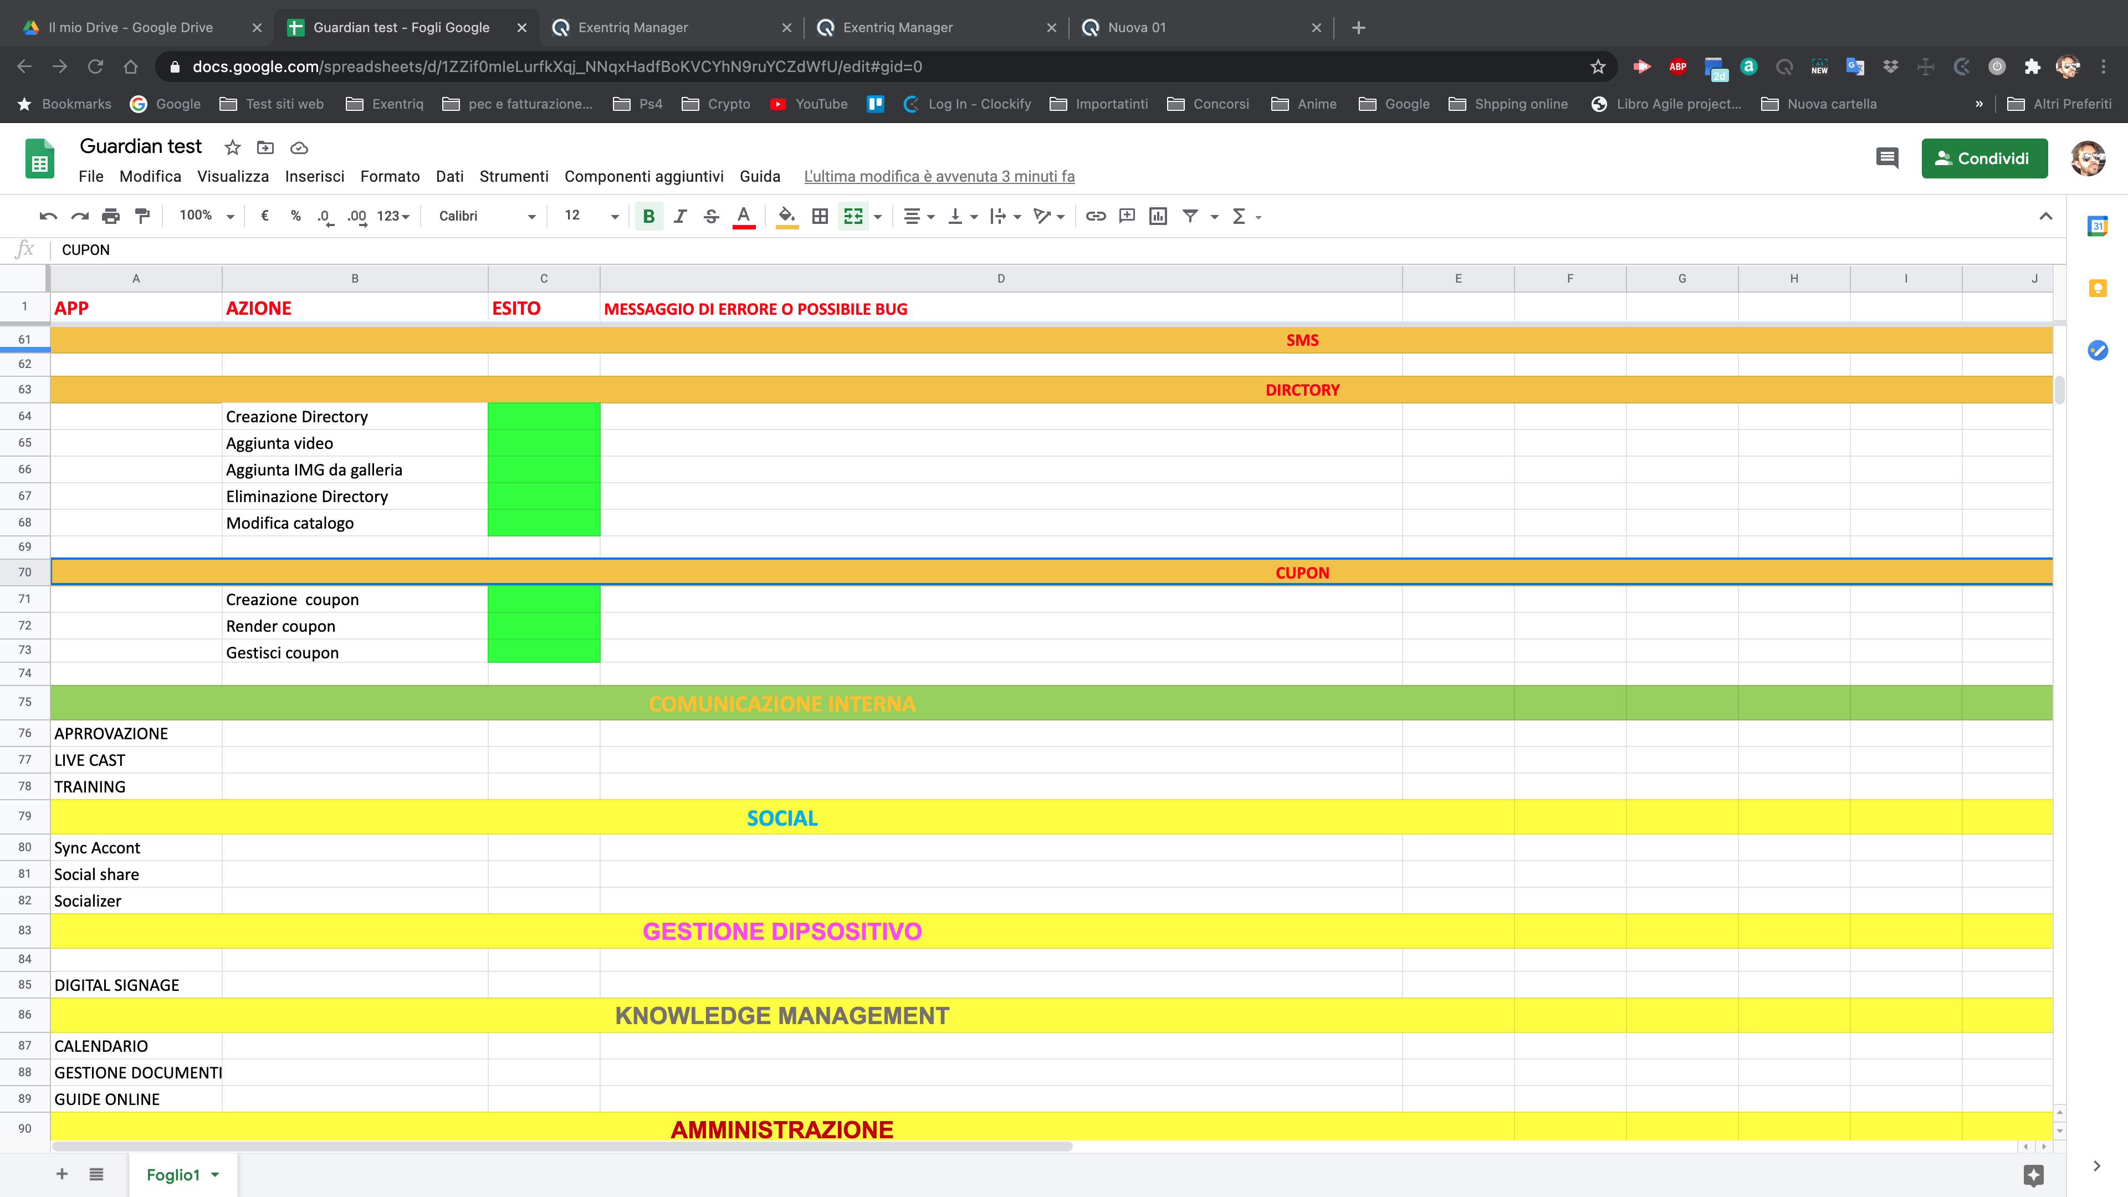Toggle italic formatting
The image size is (2128, 1197).
pos(680,216)
